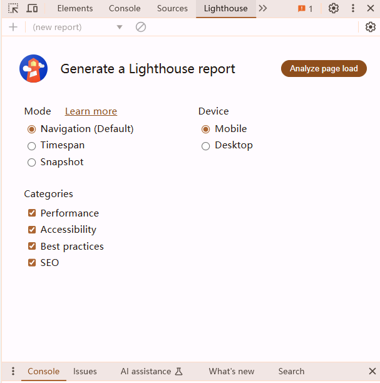
Task: Open the DevTools three-dot customize menu
Action: [353, 8]
